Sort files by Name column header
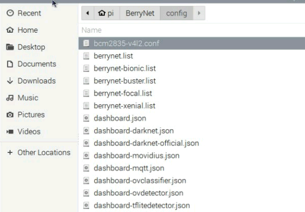This screenshot has width=305, height=212. (x=91, y=30)
